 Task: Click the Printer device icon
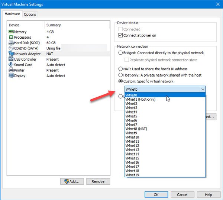pos(11,70)
